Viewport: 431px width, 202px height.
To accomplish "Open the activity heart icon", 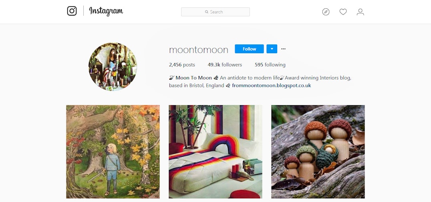I will (x=343, y=12).
